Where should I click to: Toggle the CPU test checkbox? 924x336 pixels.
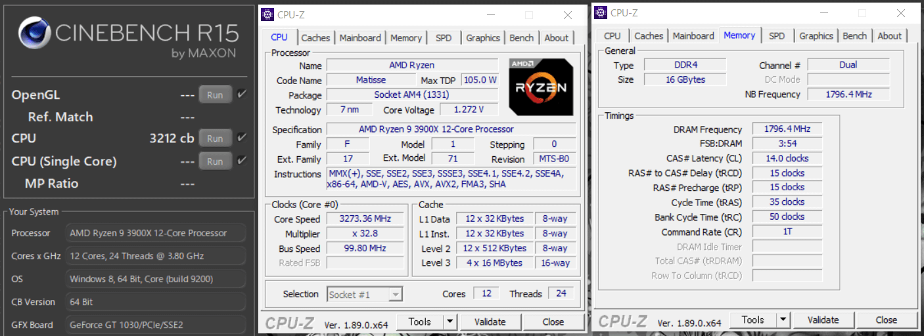tap(241, 138)
